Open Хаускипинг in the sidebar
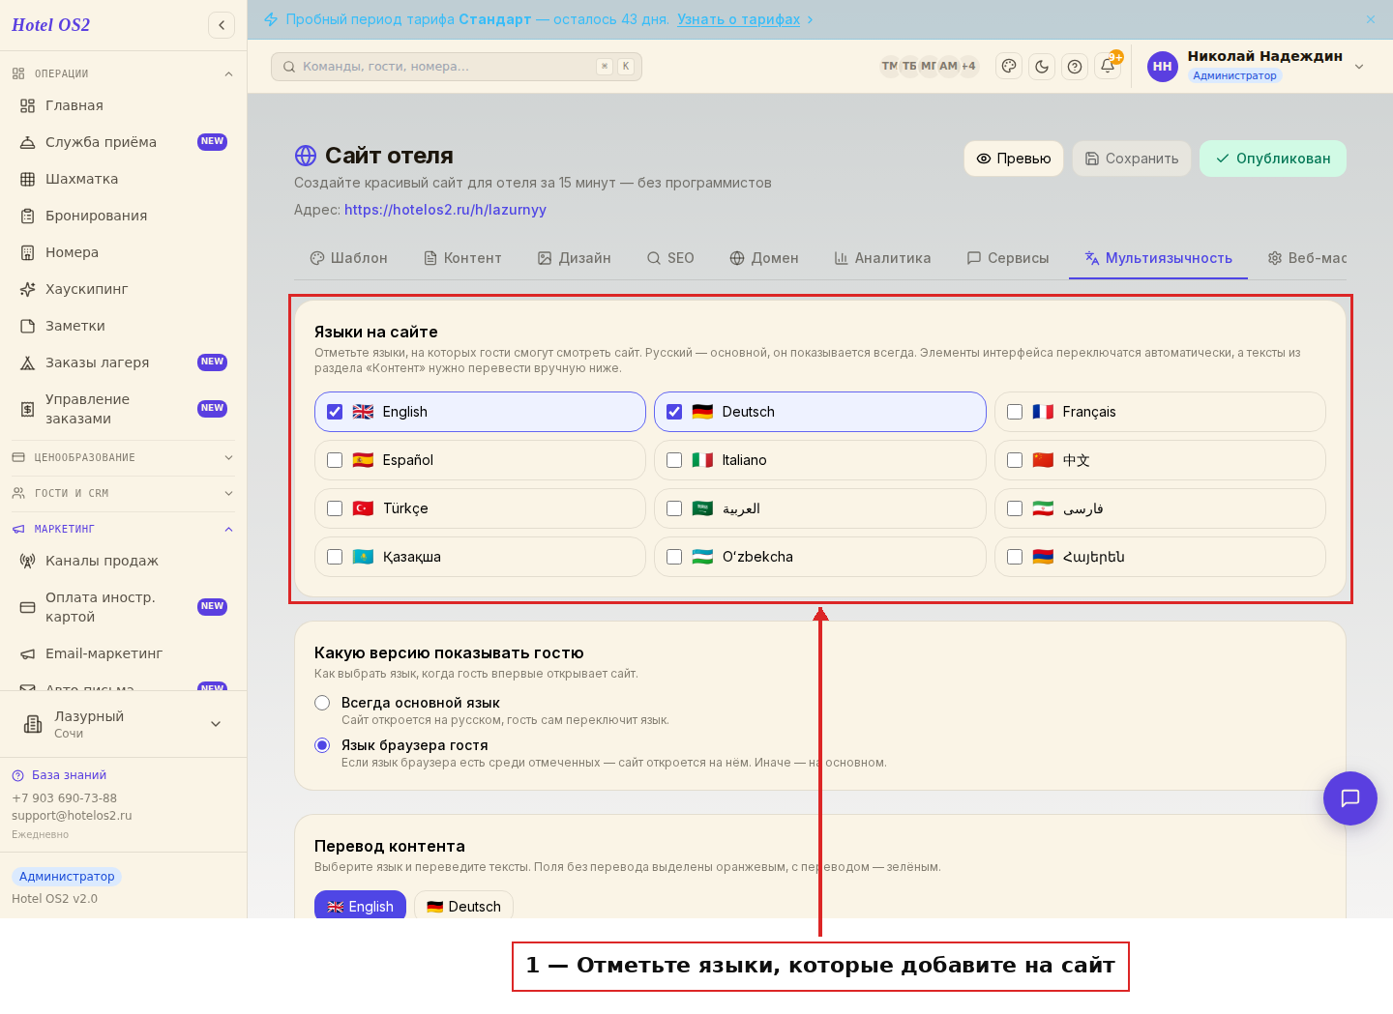Image resolution: width=1393 pixels, height=1014 pixels. (124, 289)
